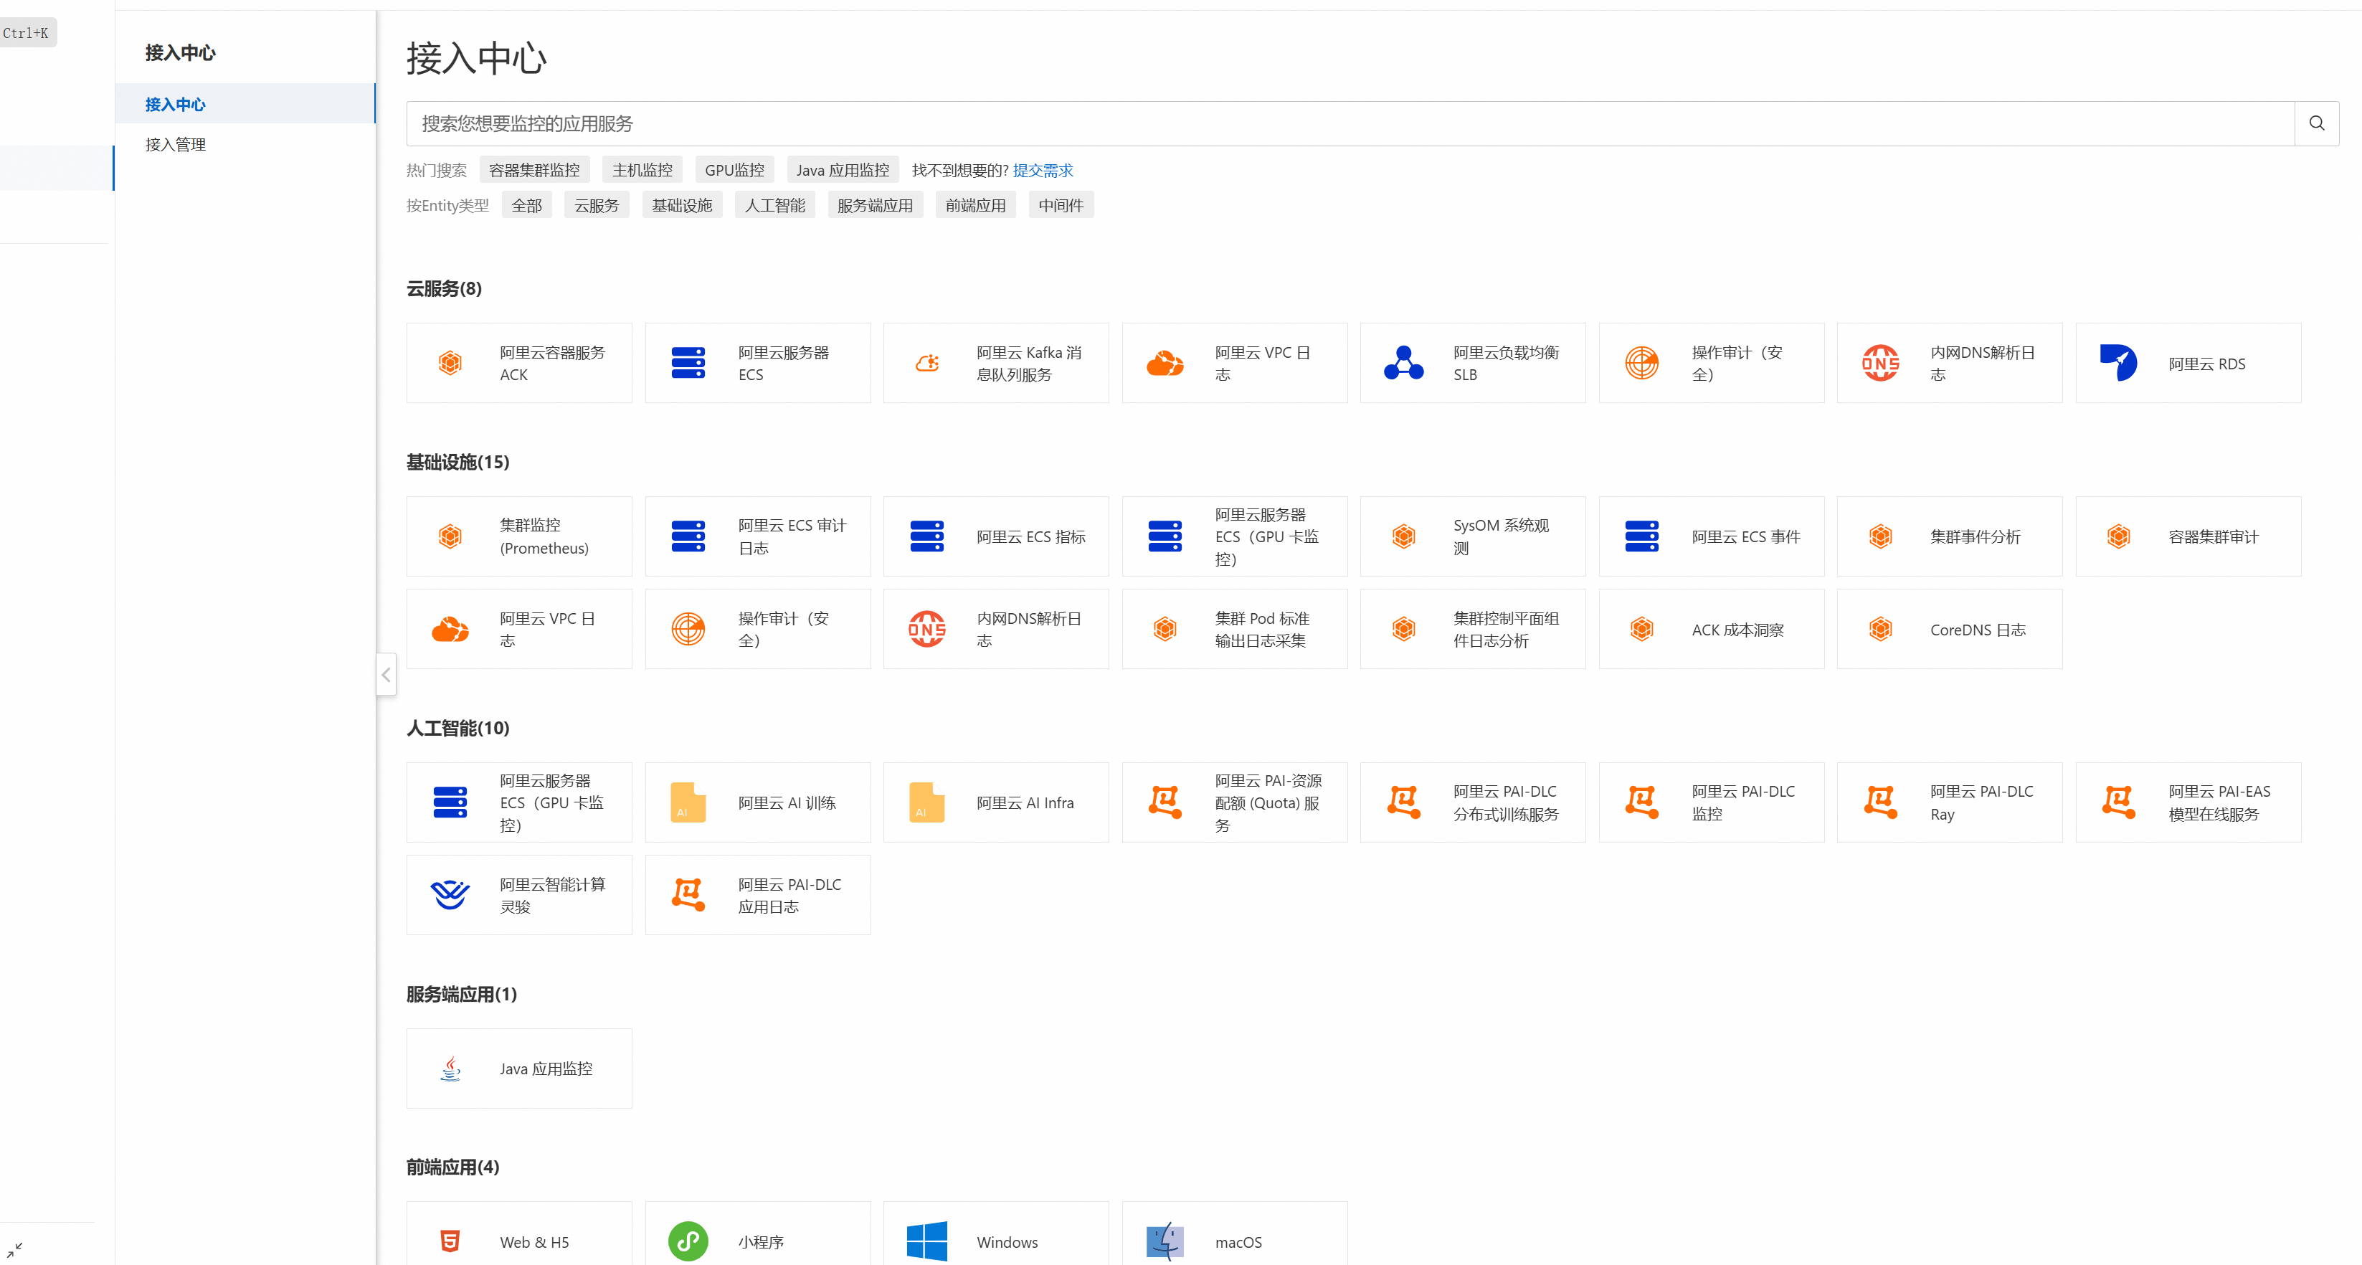Click the 阿里云智能计算灵骏 icon
Image resolution: width=2362 pixels, height=1265 pixels.
click(450, 894)
